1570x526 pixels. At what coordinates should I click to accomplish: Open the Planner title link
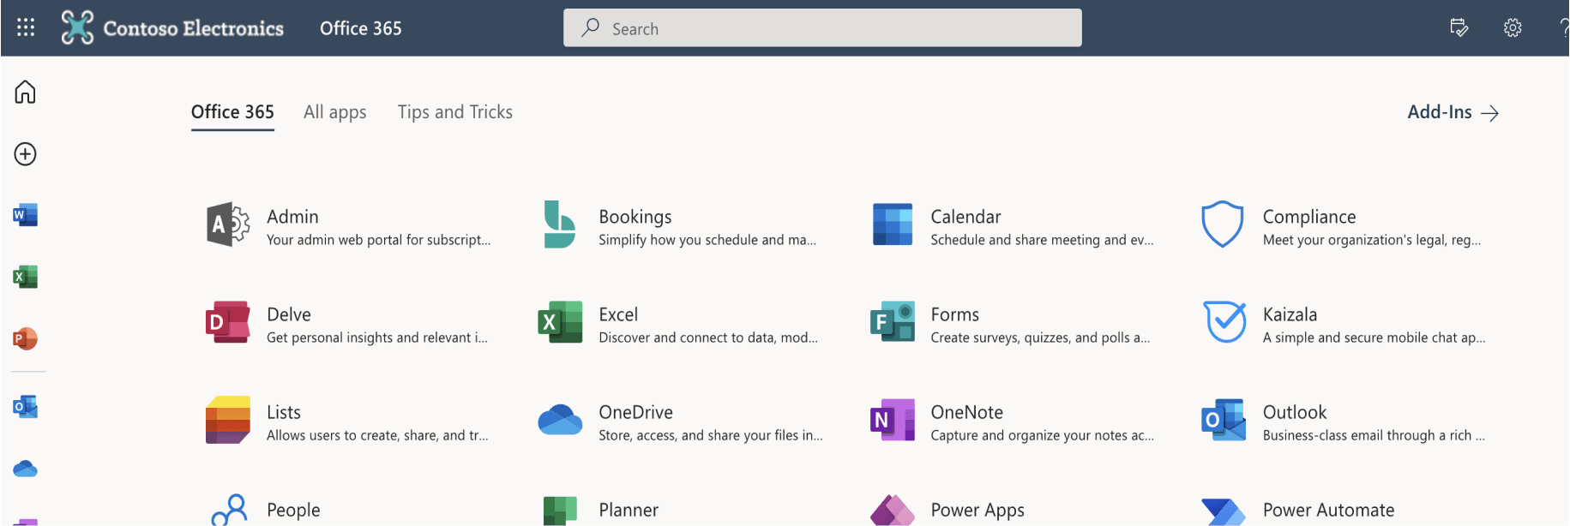click(629, 510)
